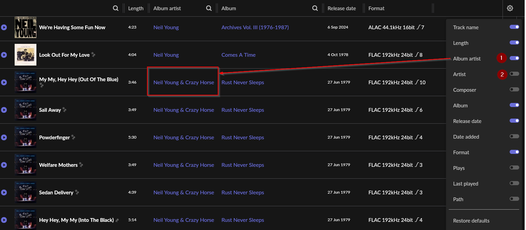Sort by the Length column header
The height and width of the screenshot is (230, 526).
pos(136,8)
